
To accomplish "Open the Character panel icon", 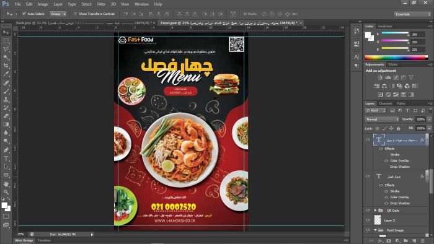I will click(356, 57).
